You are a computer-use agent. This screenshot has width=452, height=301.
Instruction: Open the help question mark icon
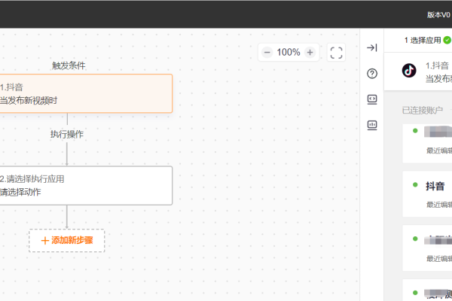(x=371, y=74)
